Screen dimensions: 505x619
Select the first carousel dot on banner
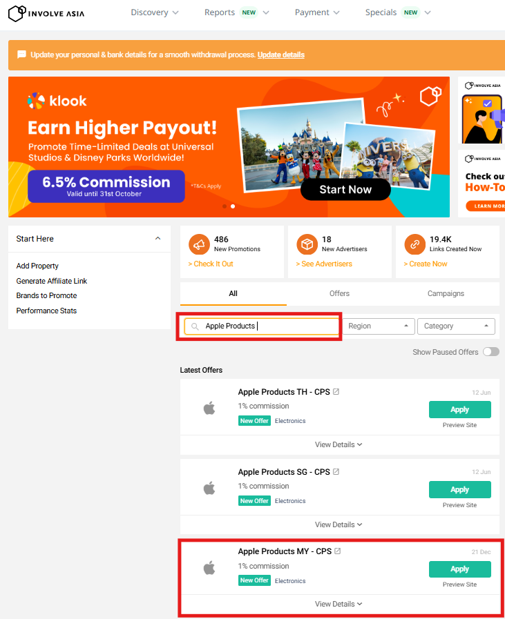coord(223,206)
